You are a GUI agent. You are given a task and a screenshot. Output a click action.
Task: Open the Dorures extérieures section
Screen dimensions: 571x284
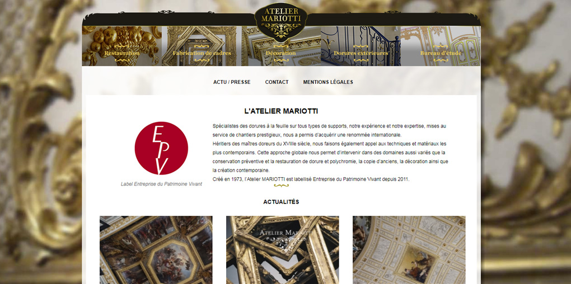tap(361, 46)
